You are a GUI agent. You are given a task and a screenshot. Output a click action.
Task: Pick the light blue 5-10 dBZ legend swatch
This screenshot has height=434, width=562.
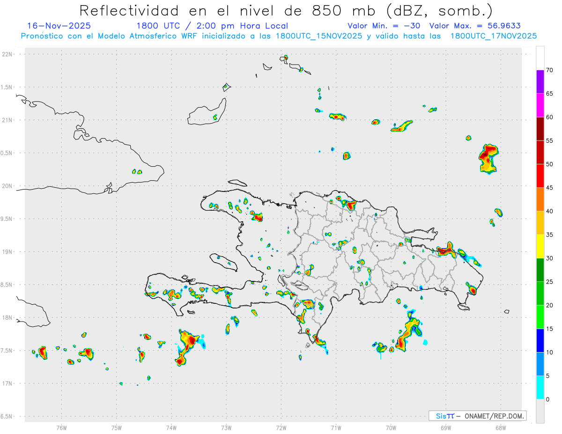(540, 364)
